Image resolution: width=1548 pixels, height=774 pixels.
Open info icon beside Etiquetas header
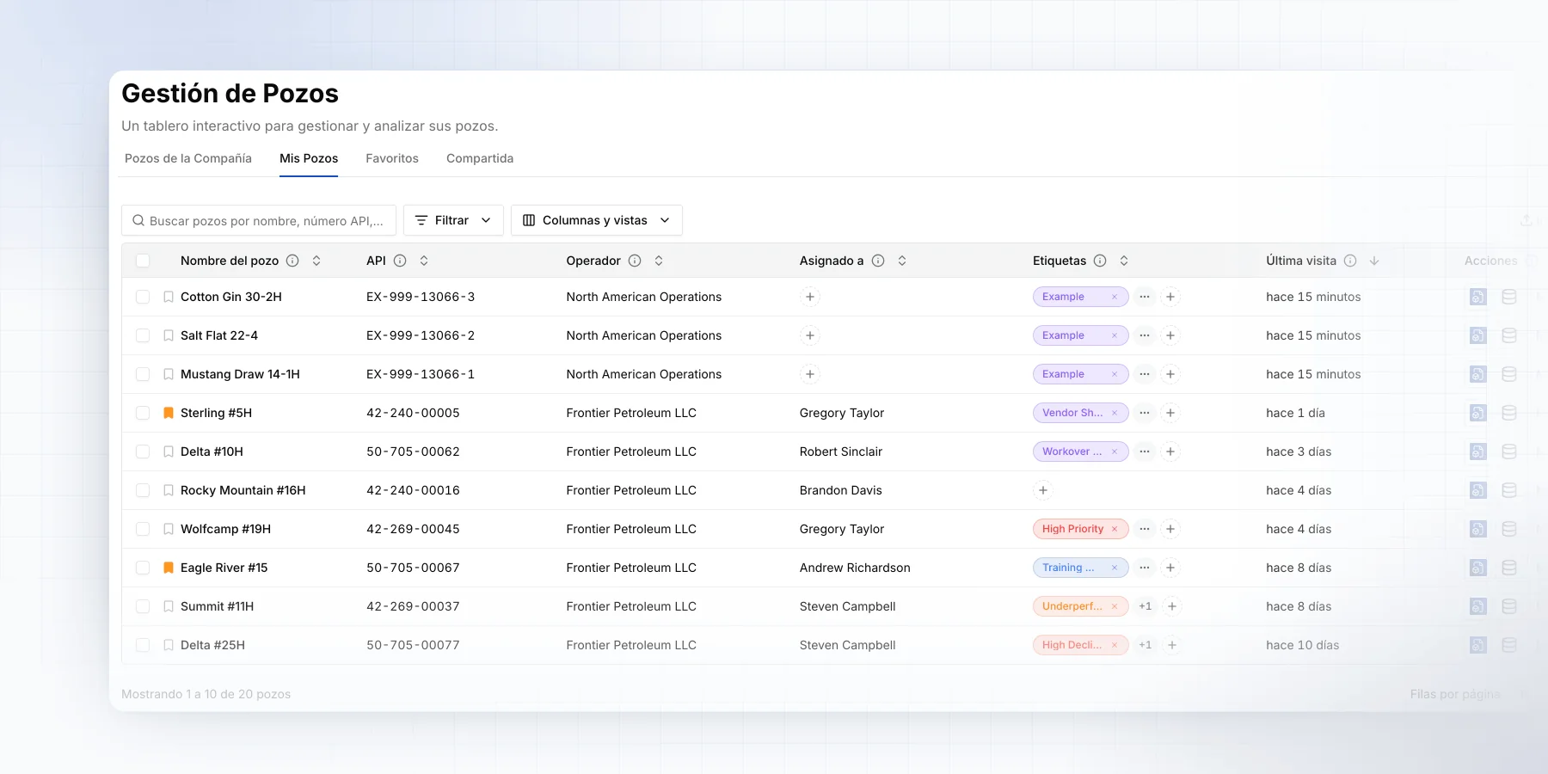1100,261
